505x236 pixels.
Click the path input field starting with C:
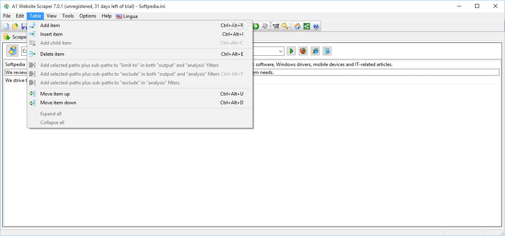(24, 51)
